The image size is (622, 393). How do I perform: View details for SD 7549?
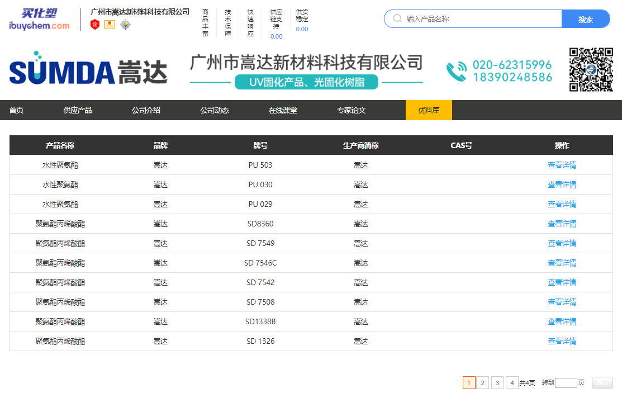click(562, 243)
